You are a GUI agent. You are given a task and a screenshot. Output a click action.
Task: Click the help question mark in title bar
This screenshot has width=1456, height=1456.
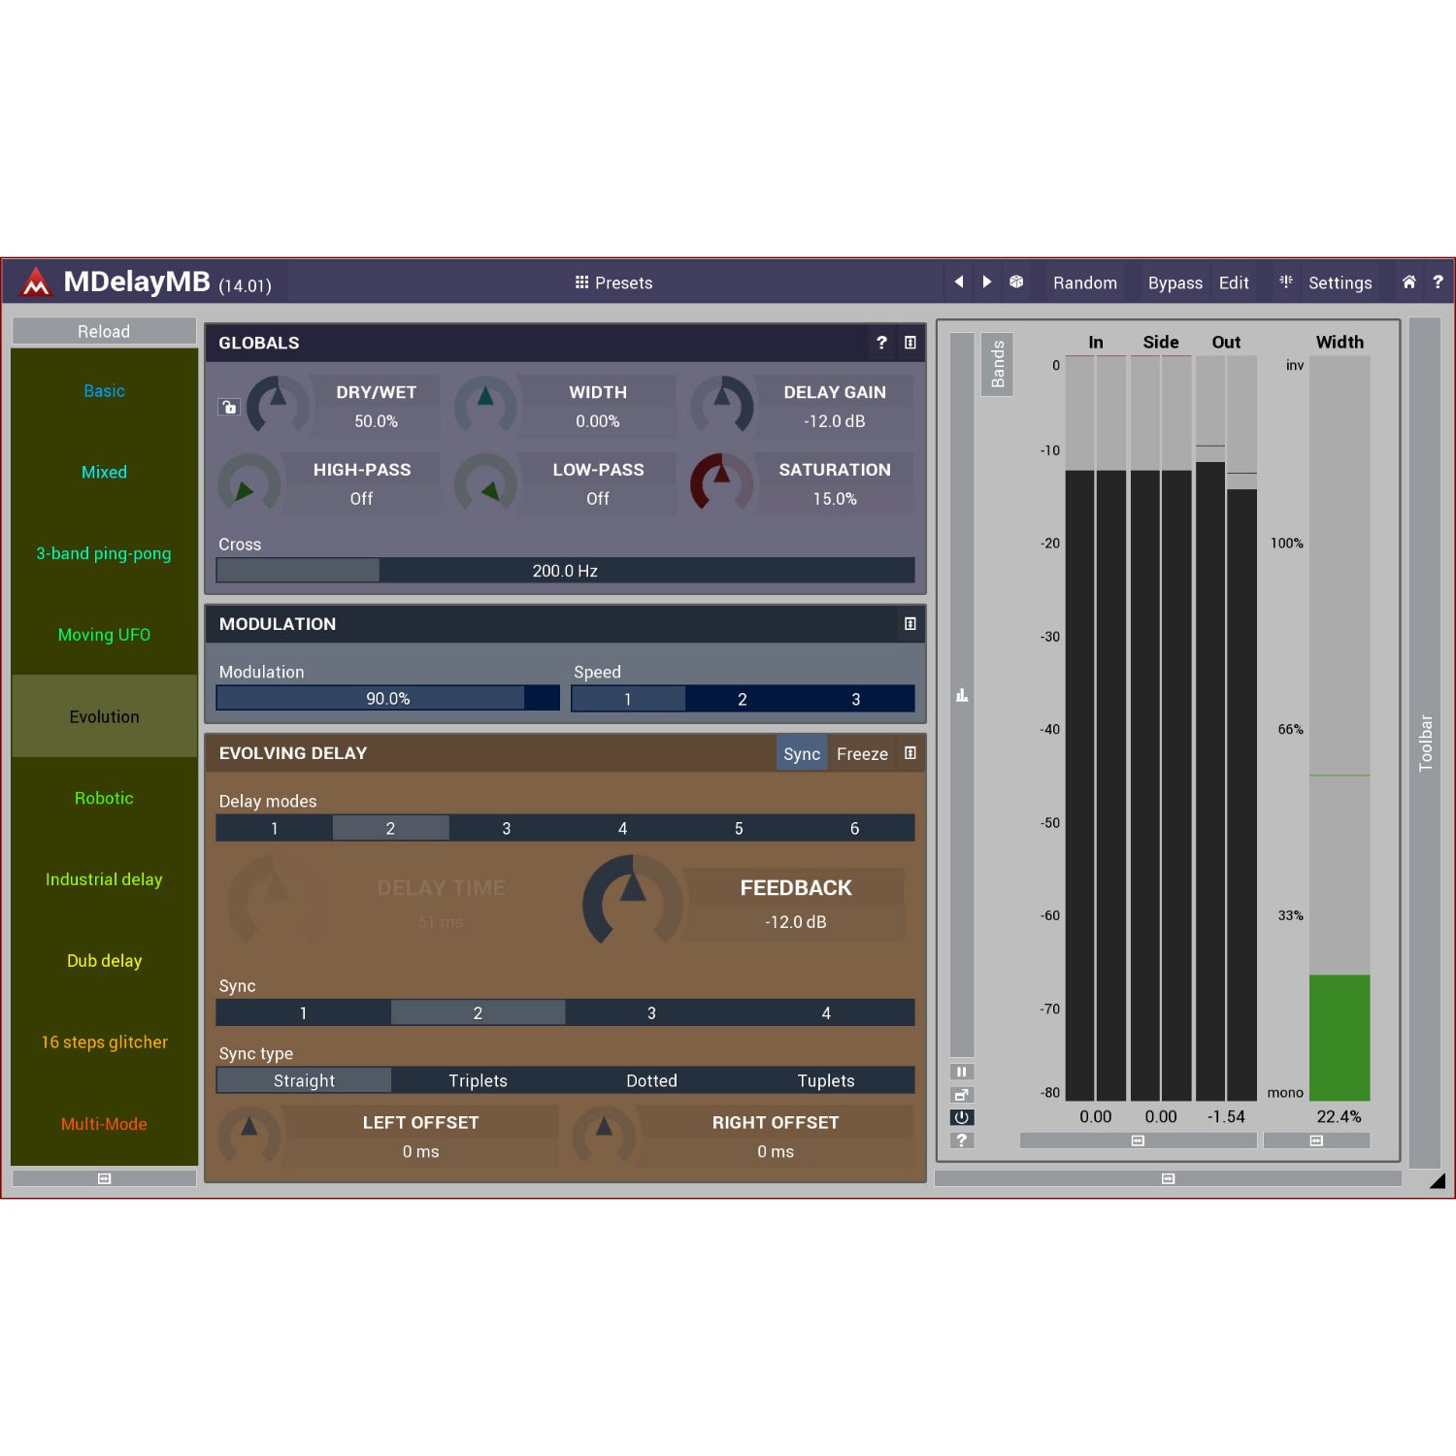[x=1438, y=281]
